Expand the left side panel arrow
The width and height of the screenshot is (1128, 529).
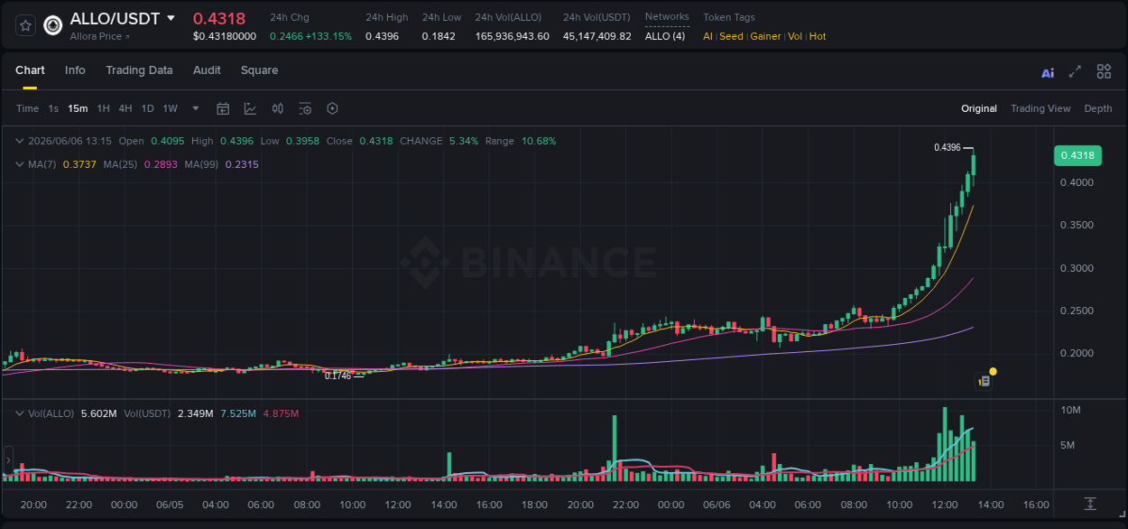coord(8,460)
